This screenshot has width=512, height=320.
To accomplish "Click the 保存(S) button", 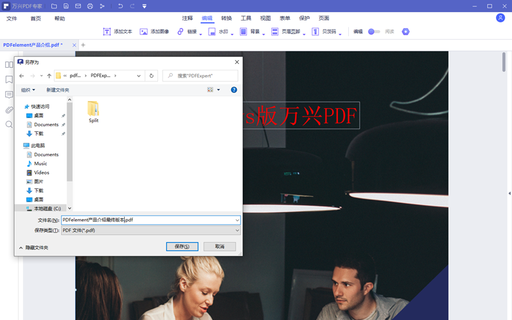I will coord(182,246).
